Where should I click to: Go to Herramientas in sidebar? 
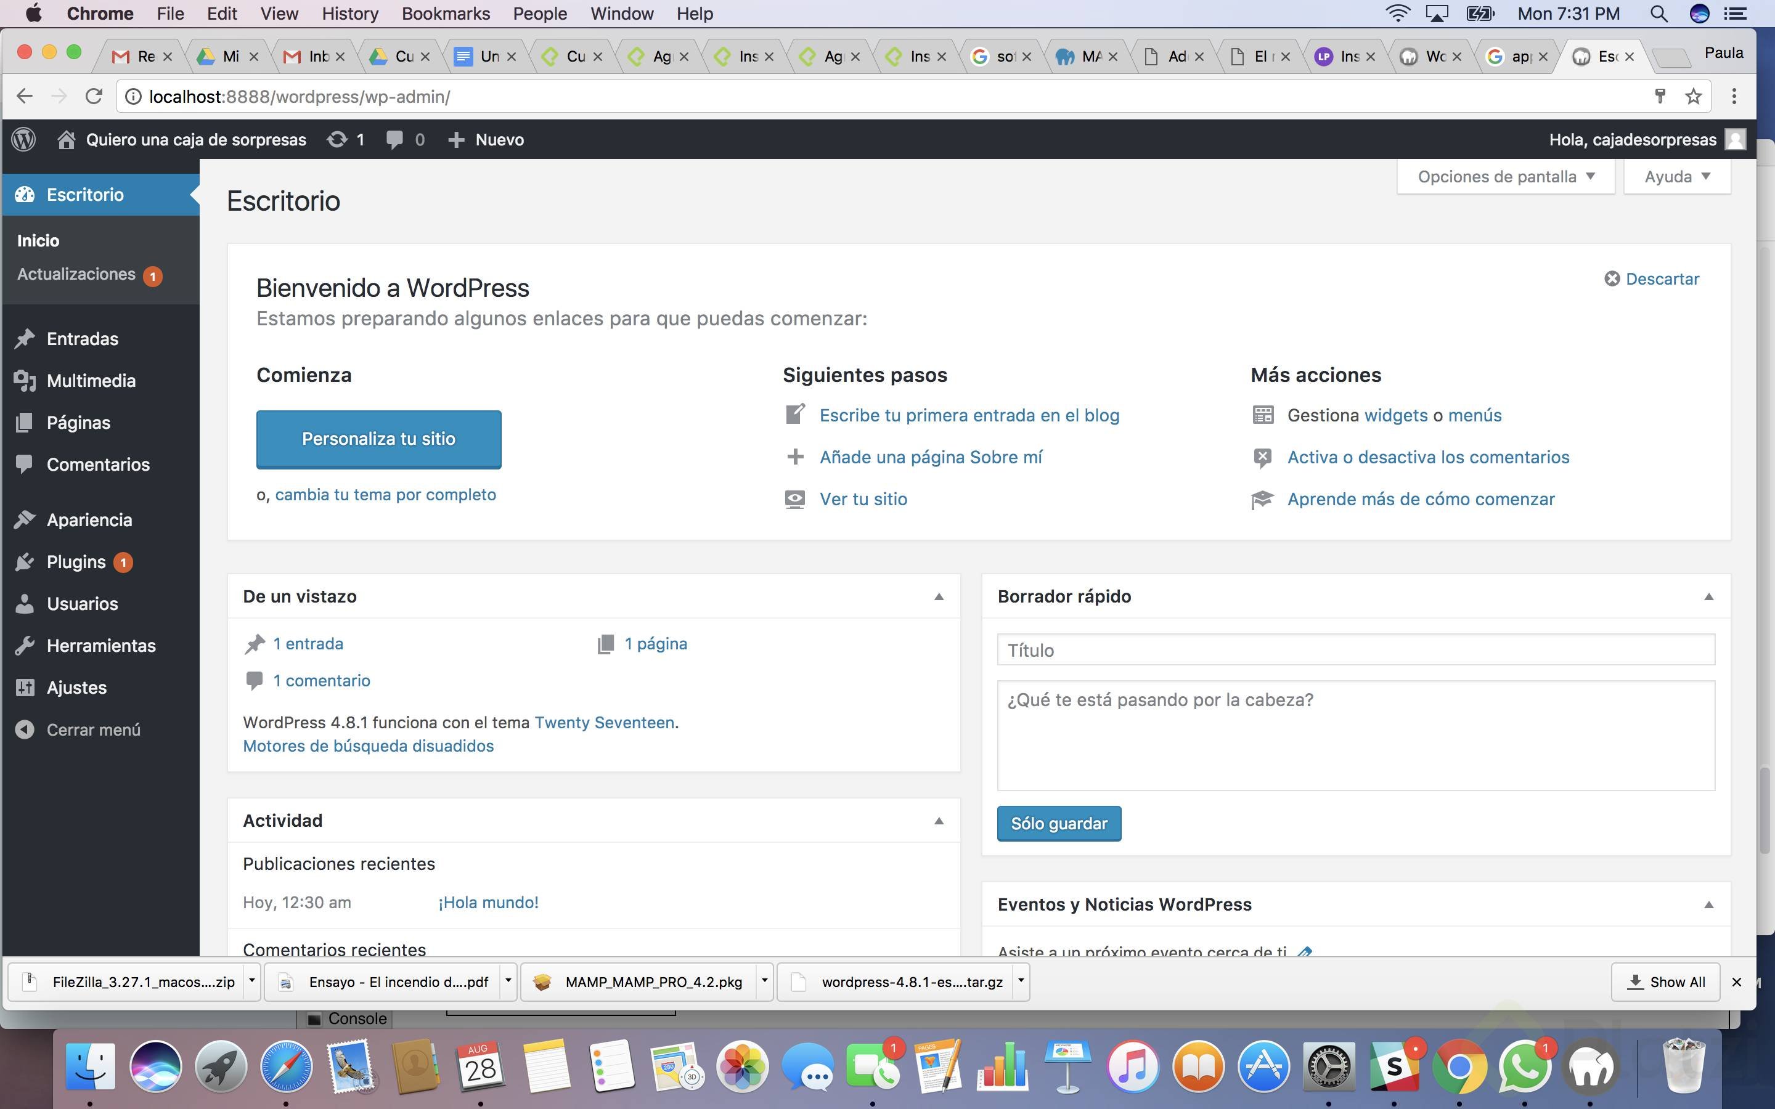pos(100,646)
